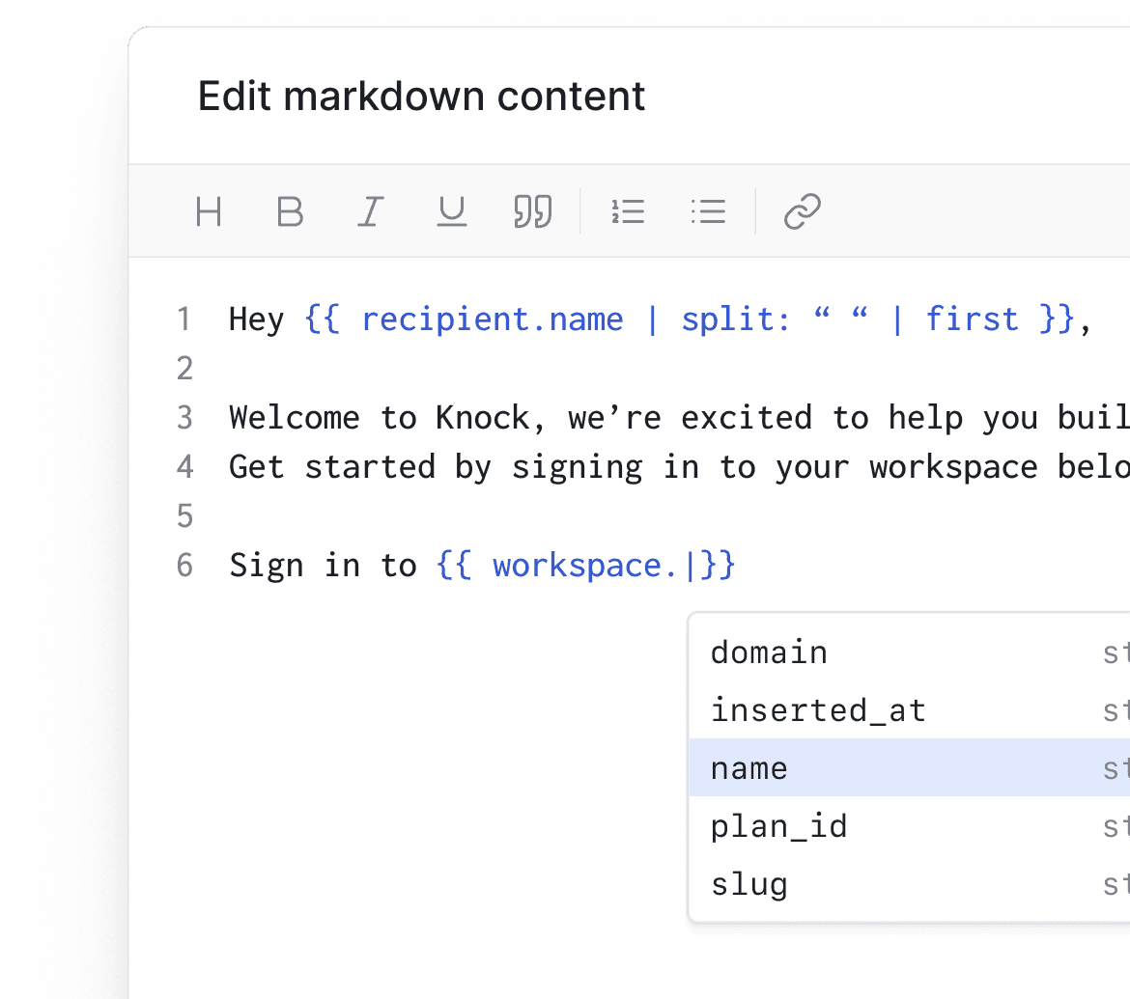The height and width of the screenshot is (999, 1130).
Task: Choose the plan_id variable suggestion
Action: (778, 826)
